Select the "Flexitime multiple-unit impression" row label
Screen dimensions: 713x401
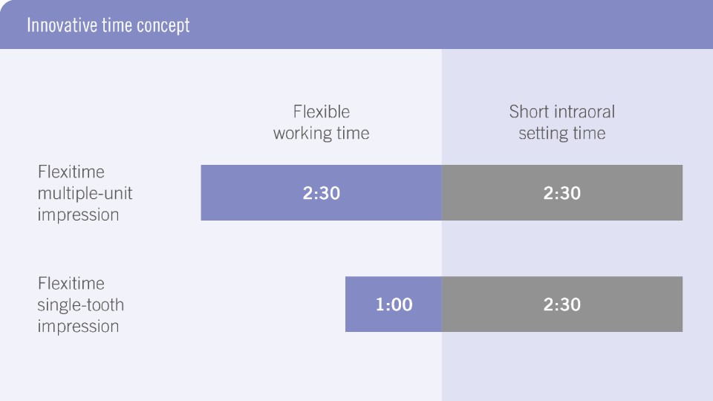click(x=85, y=194)
